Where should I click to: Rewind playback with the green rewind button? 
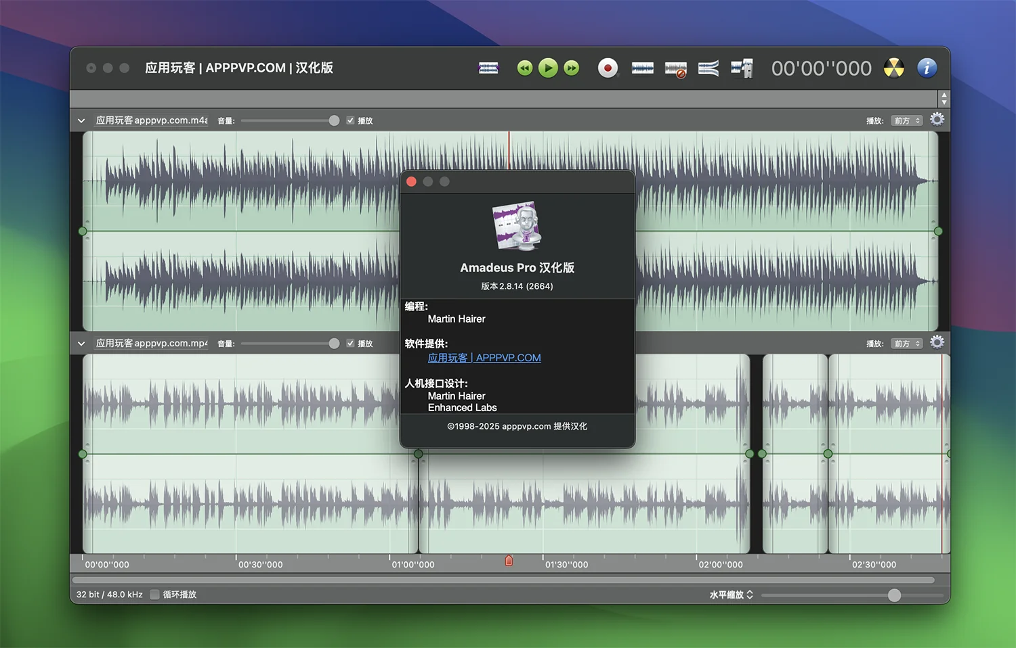tap(525, 68)
